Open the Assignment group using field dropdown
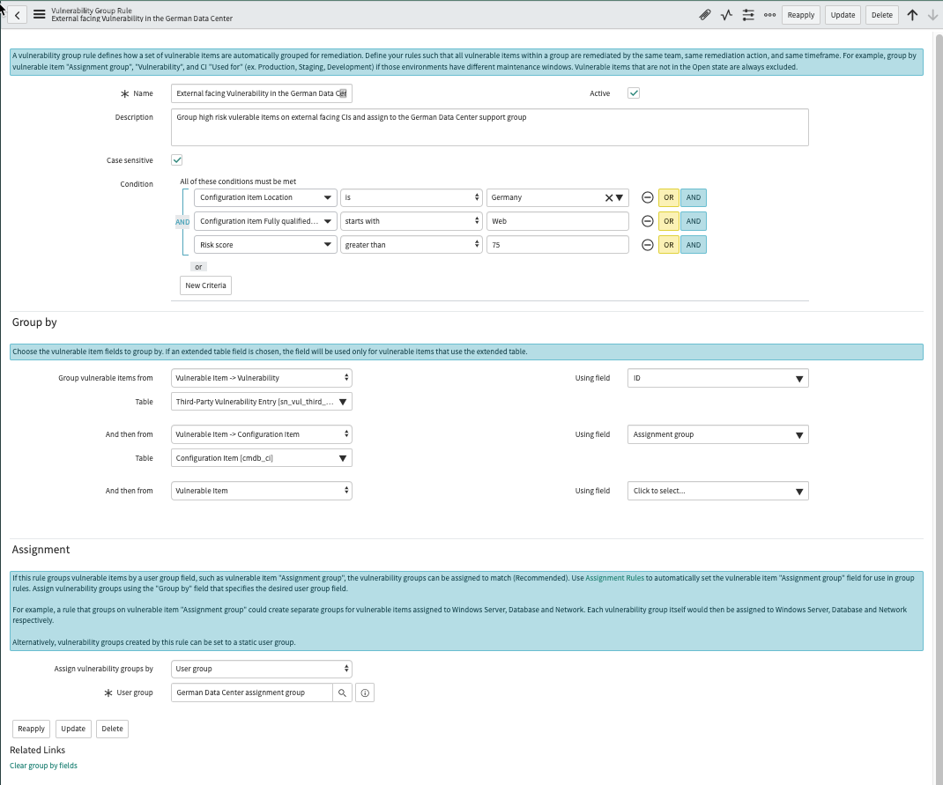Image resolution: width=943 pixels, height=785 pixels. (x=718, y=434)
